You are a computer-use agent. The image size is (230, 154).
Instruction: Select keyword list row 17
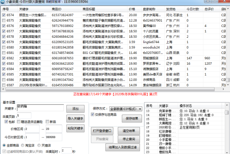[185, 127]
